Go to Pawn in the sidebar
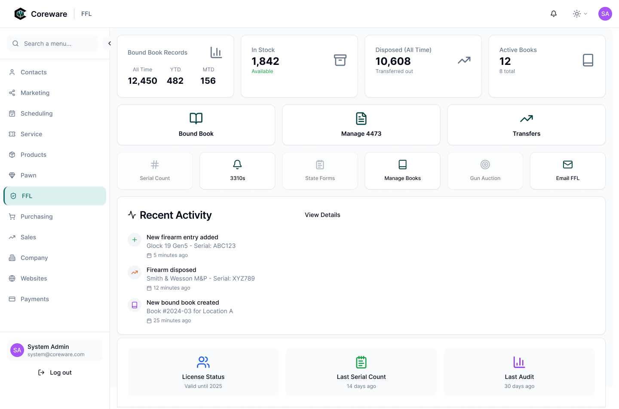 click(28, 175)
